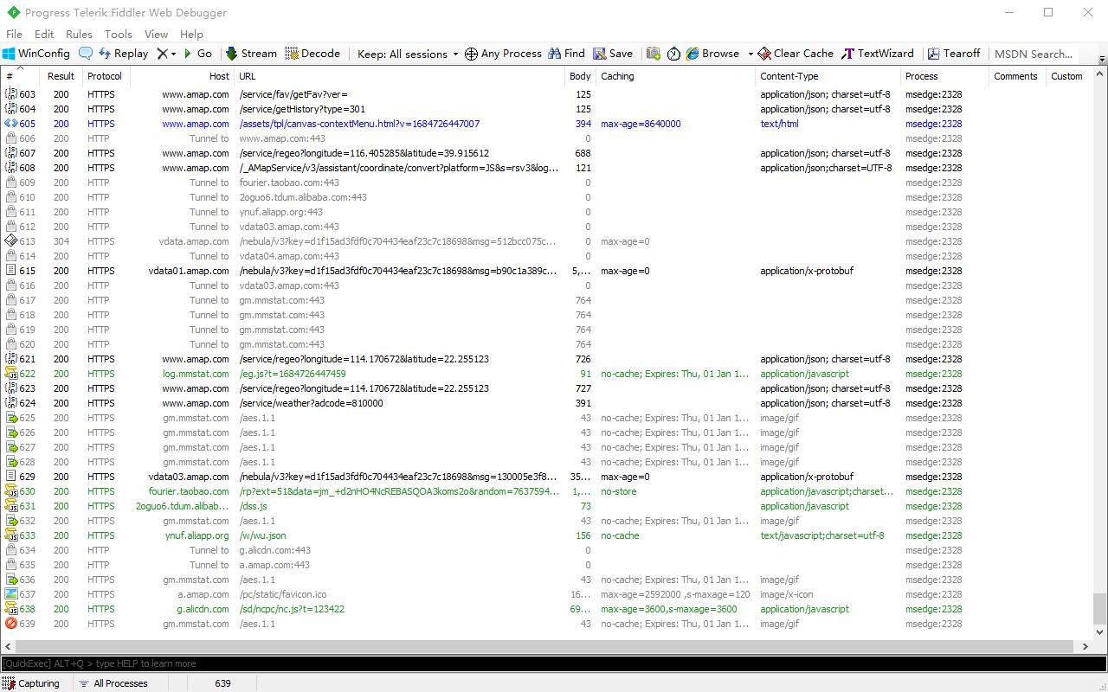This screenshot has width=1108, height=692.
Task: Select tunnel session 606 lock icon
Action: click(11, 138)
